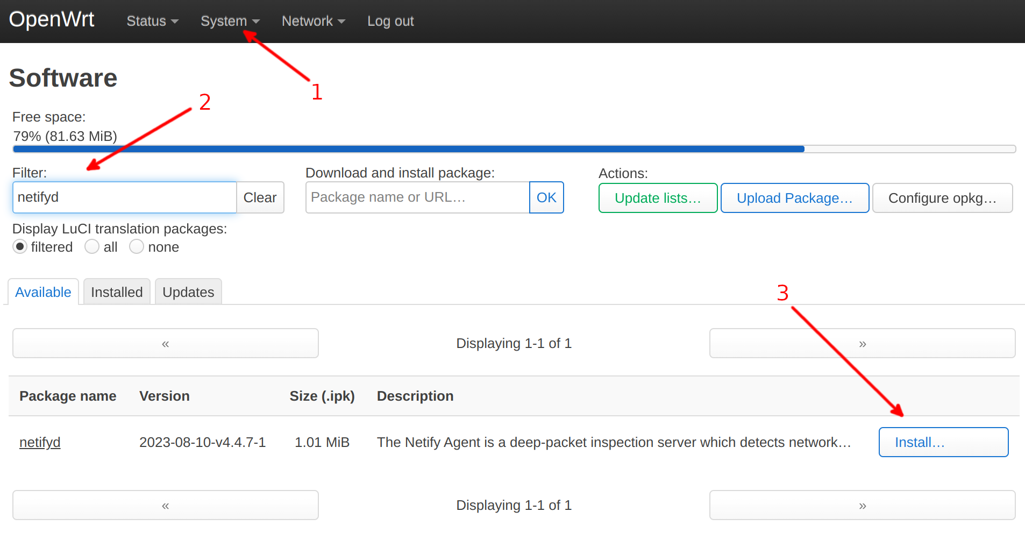Go to next page using bottom » button
This screenshot has height=540, width=1025.
(863, 505)
